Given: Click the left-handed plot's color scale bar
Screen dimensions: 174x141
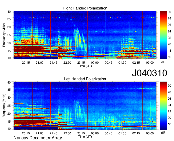Looking at the screenshot, I should [x=163, y=106].
